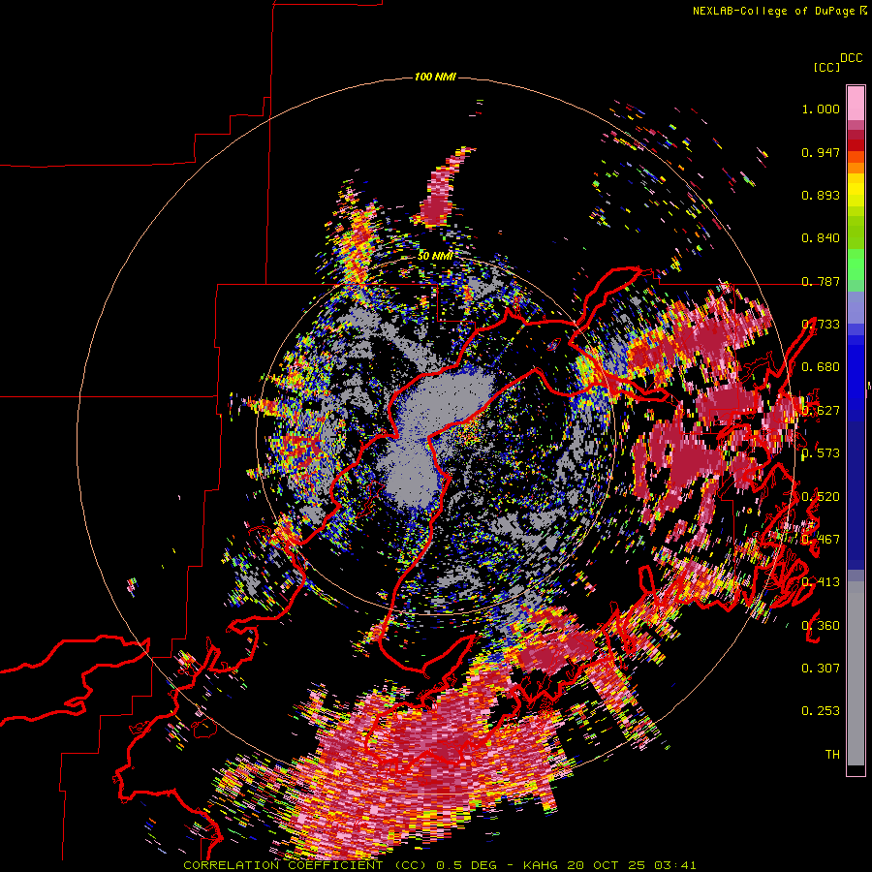Pick the orange color bar segment
The height and width of the screenshot is (872, 872).
click(856, 168)
